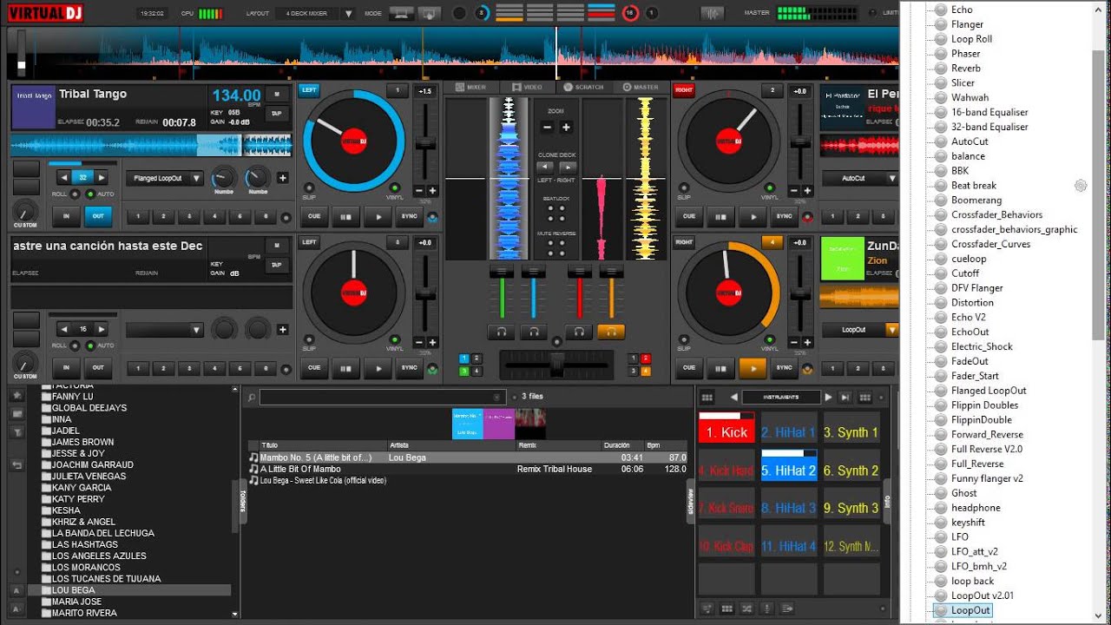Select Mambo No. 5 track row
1111x625 pixels.
tap(467, 457)
